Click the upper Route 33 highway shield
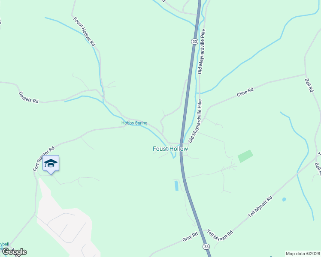The width and height of the screenshot is (321, 257). 194,42
